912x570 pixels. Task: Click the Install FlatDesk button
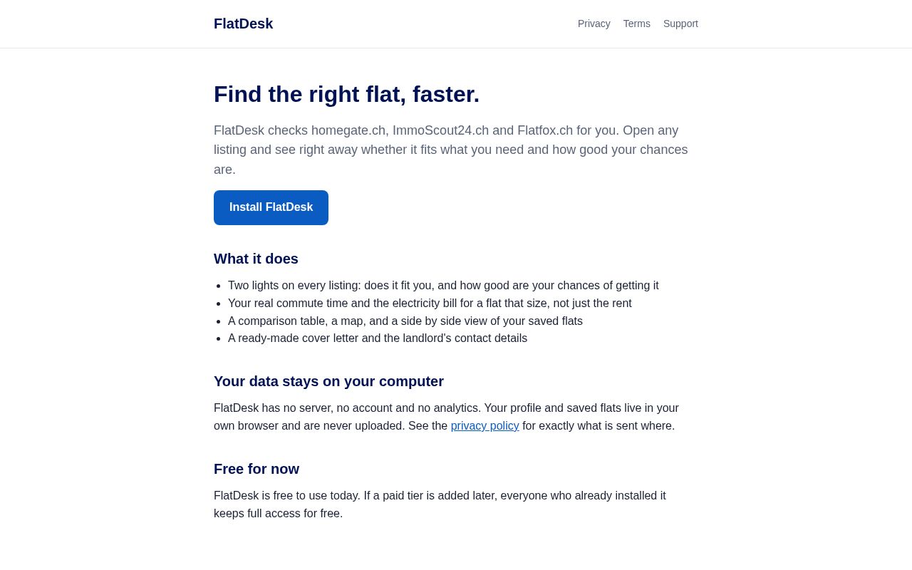[271, 207]
